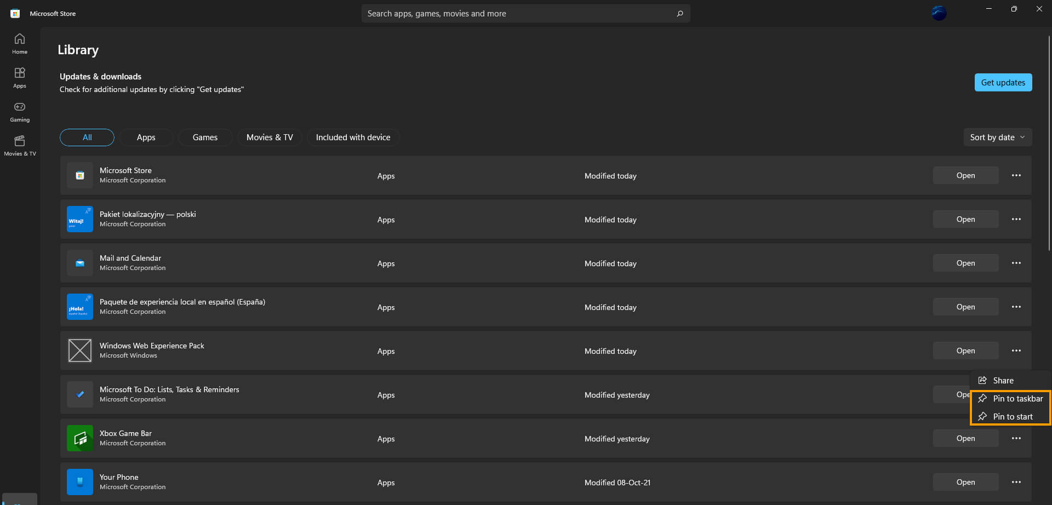The width and height of the screenshot is (1052, 505).
Task: Click the Get updates button
Action: point(1003,83)
